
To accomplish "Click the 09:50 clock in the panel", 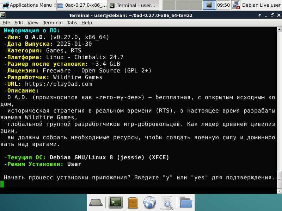I will click(x=223, y=5).
